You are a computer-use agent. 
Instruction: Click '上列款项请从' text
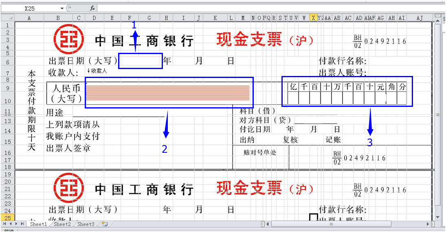click(73, 124)
